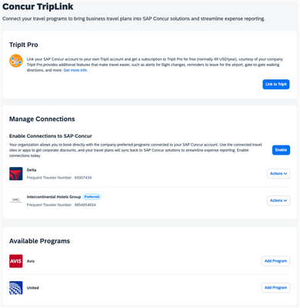This screenshot has width=300, height=308.
Task: Add the Avis program
Action: [275, 261]
